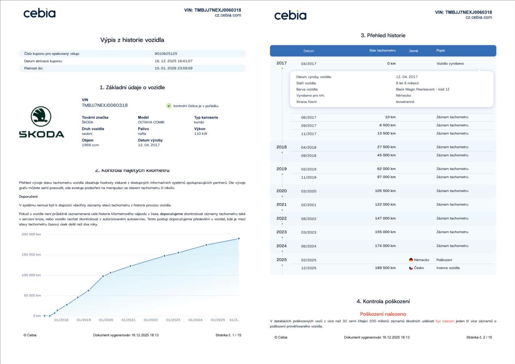Screen dimensions: 515x364
Task: Select the Země column header
Action: 413,51
